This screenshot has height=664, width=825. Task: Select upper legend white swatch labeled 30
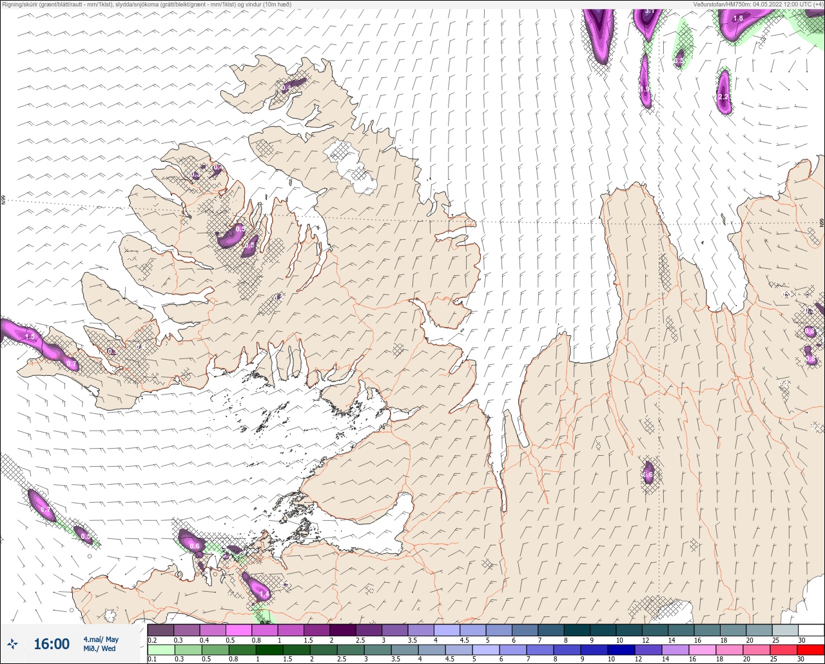pyautogui.click(x=811, y=630)
